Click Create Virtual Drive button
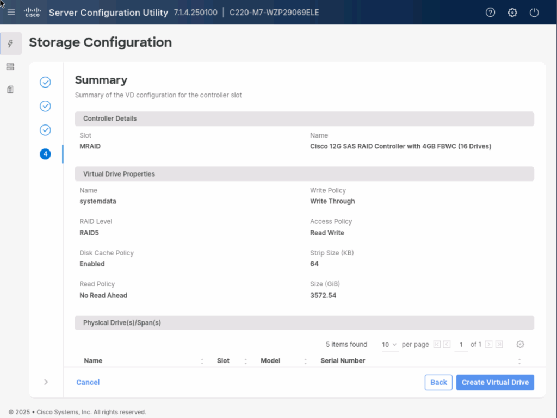Viewport: 557px width, 418px height. [x=495, y=382]
